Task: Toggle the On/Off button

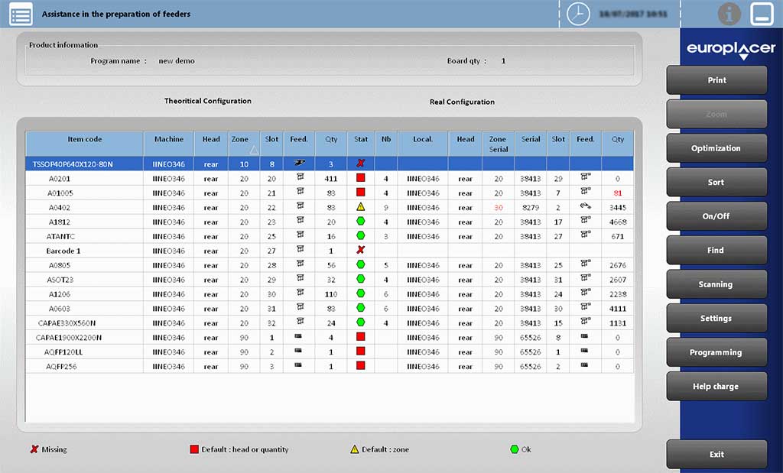Action: coord(716,216)
